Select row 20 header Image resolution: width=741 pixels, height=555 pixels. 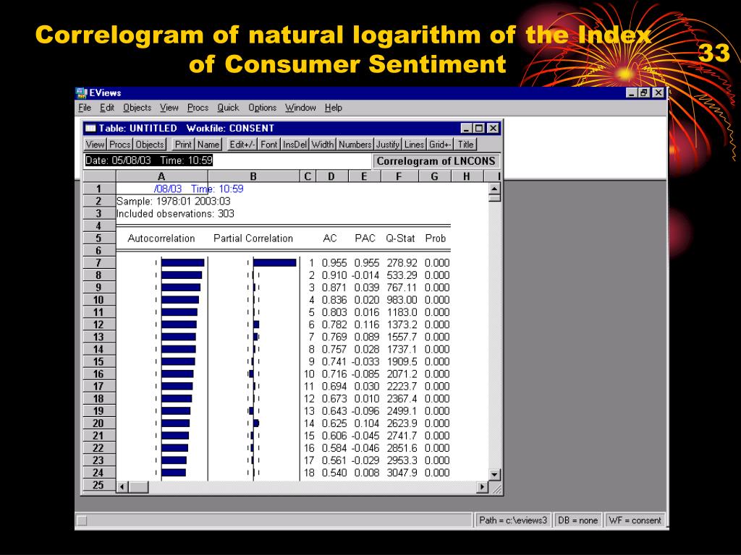click(x=98, y=423)
